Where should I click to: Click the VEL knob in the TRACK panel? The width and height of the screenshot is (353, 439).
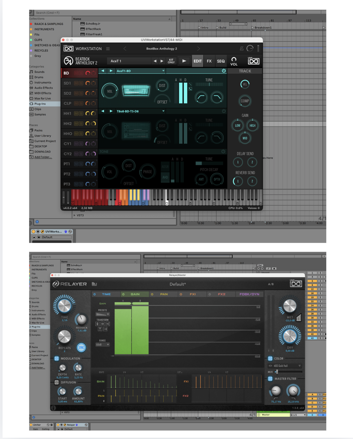click(x=244, y=84)
